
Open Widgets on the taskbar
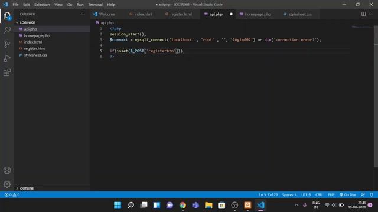157,205
